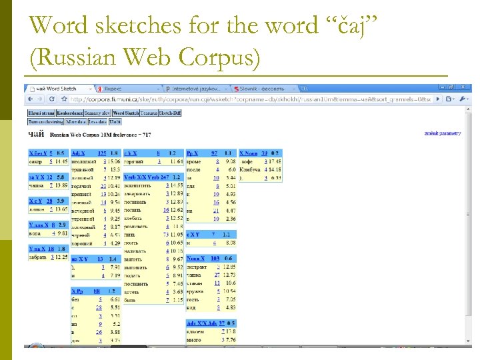The image size is (480, 360).
Task: Click the vertical scrollbar up arrow
Action: pyautogui.click(x=468, y=109)
